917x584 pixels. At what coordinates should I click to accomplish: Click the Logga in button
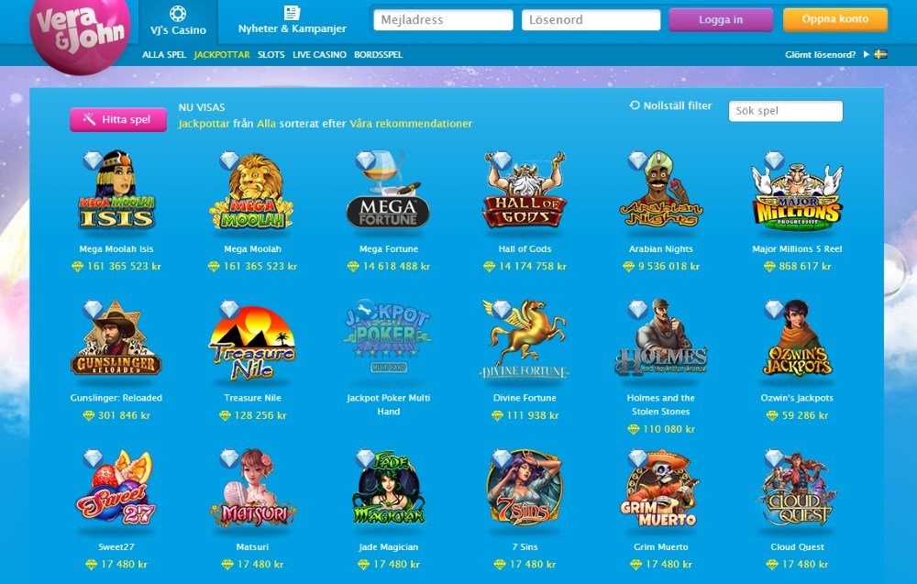(x=721, y=20)
